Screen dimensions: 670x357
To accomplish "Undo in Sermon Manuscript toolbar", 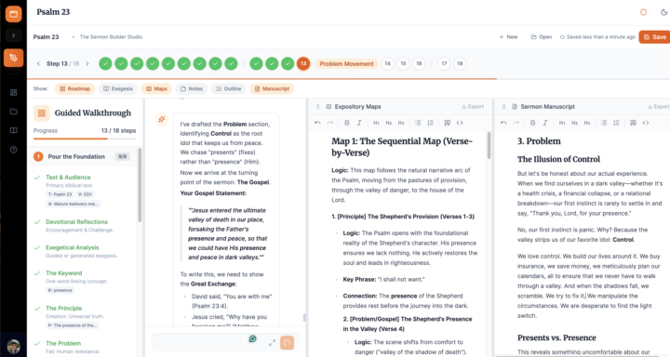I will 503,123.
